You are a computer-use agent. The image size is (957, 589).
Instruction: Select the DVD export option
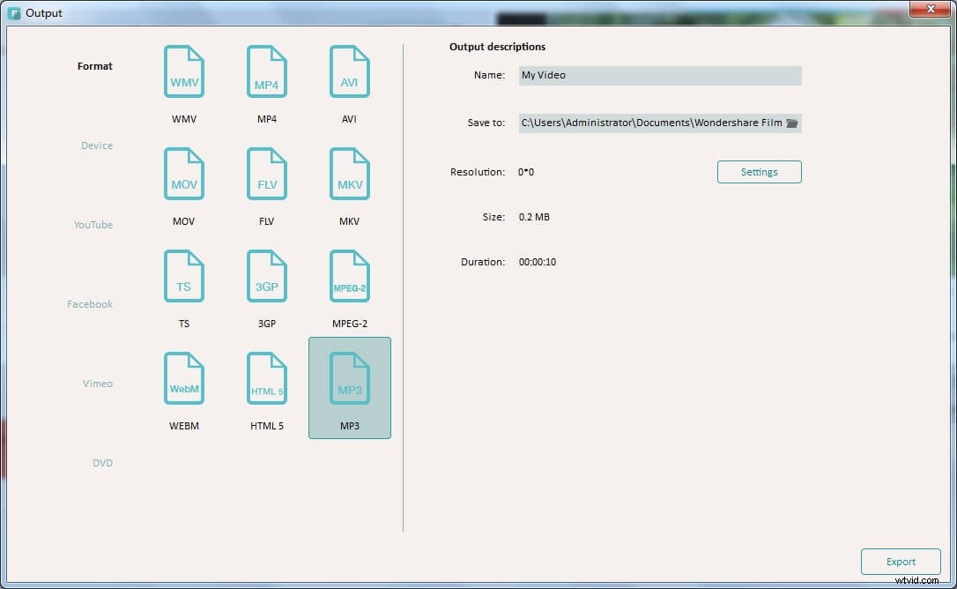pos(102,462)
